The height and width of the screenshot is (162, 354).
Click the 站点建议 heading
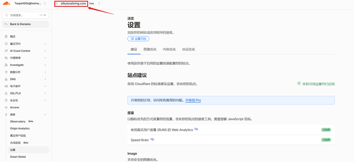pos(137,75)
